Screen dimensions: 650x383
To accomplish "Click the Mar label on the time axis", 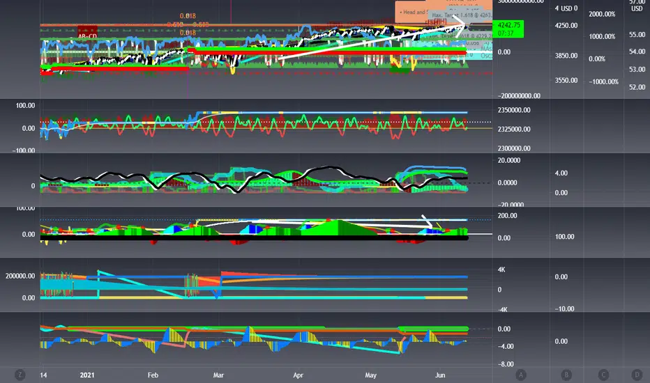I will click(x=218, y=375).
